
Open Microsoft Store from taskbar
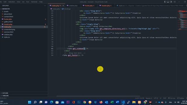click(57, 102)
